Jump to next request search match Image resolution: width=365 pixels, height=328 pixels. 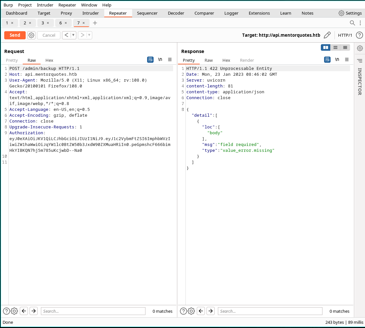tap(33, 311)
